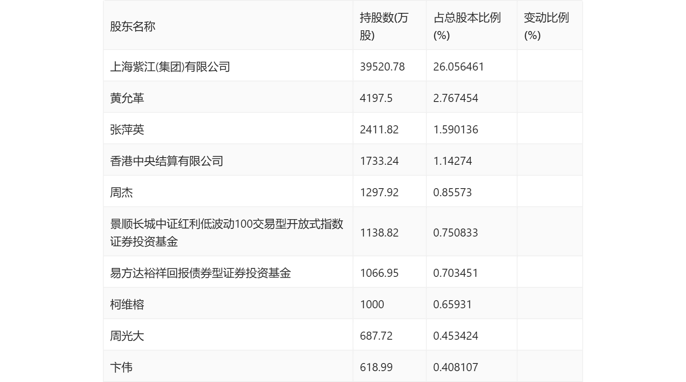
Task: Click the ratio 1.14274
Action: [x=453, y=161]
